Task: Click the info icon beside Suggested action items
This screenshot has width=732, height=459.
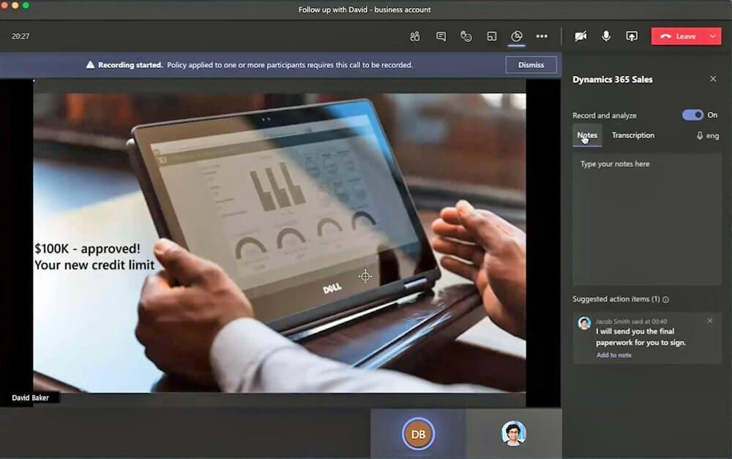Action: [x=665, y=300]
